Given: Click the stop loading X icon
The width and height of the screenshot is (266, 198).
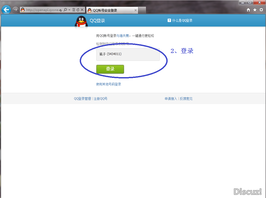Looking at the screenshot, I should coord(82,10).
